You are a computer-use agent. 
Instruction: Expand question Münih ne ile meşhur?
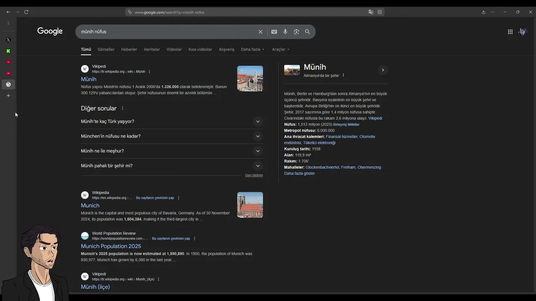click(x=172, y=151)
